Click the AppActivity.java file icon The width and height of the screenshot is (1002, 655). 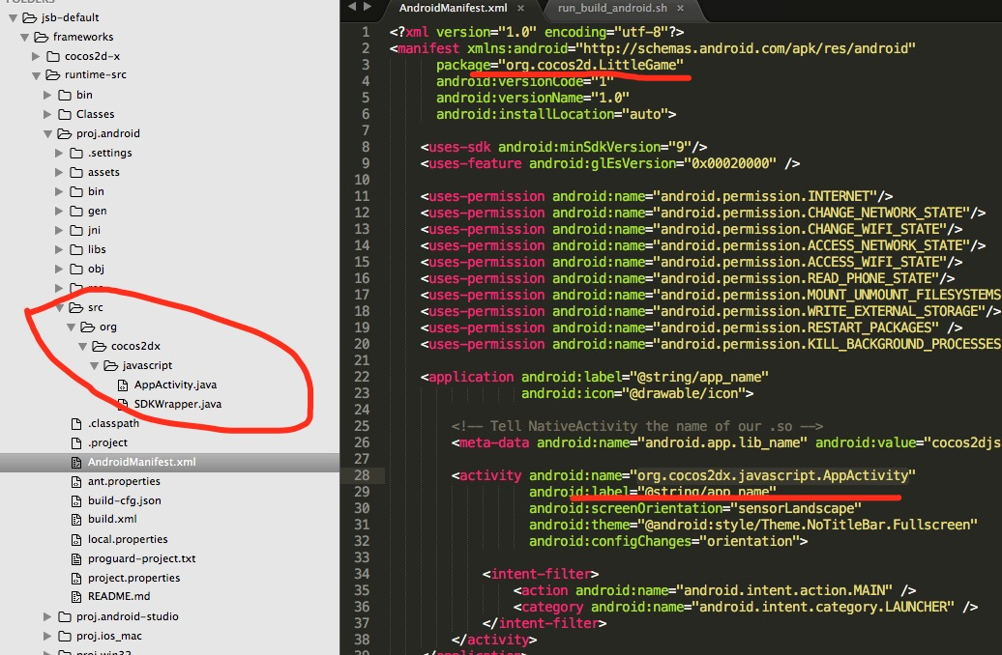coord(123,384)
